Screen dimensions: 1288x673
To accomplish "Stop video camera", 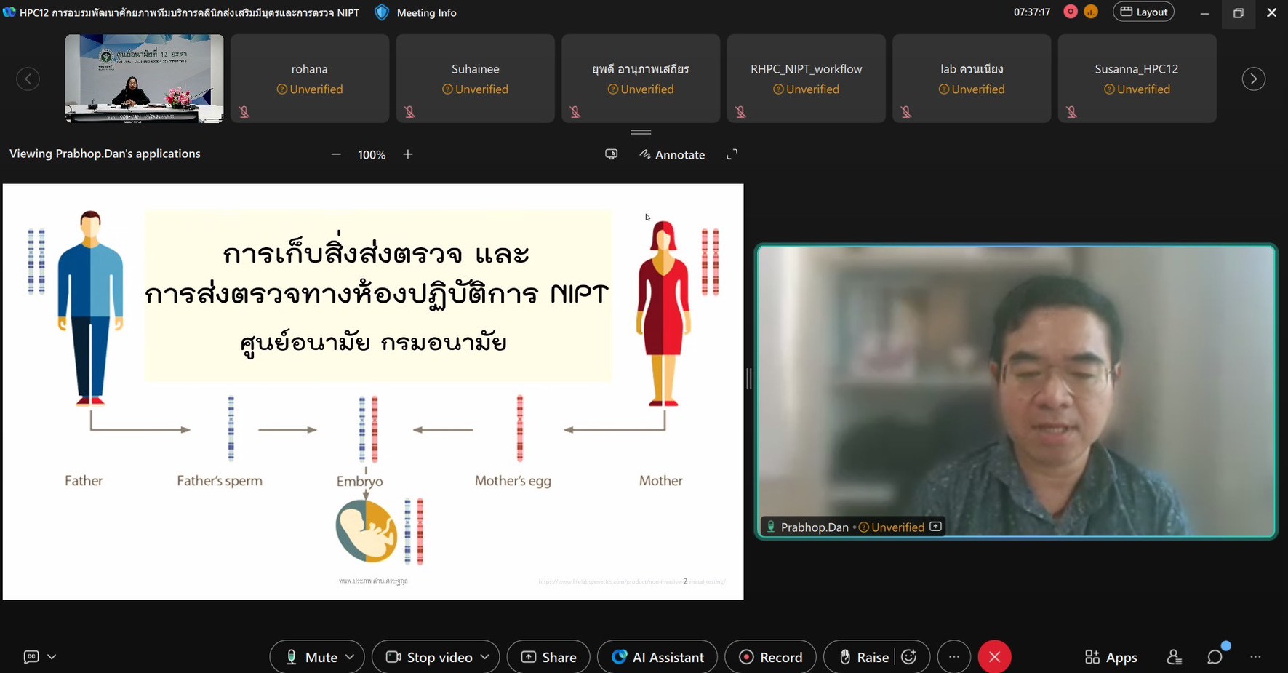I will (430, 657).
